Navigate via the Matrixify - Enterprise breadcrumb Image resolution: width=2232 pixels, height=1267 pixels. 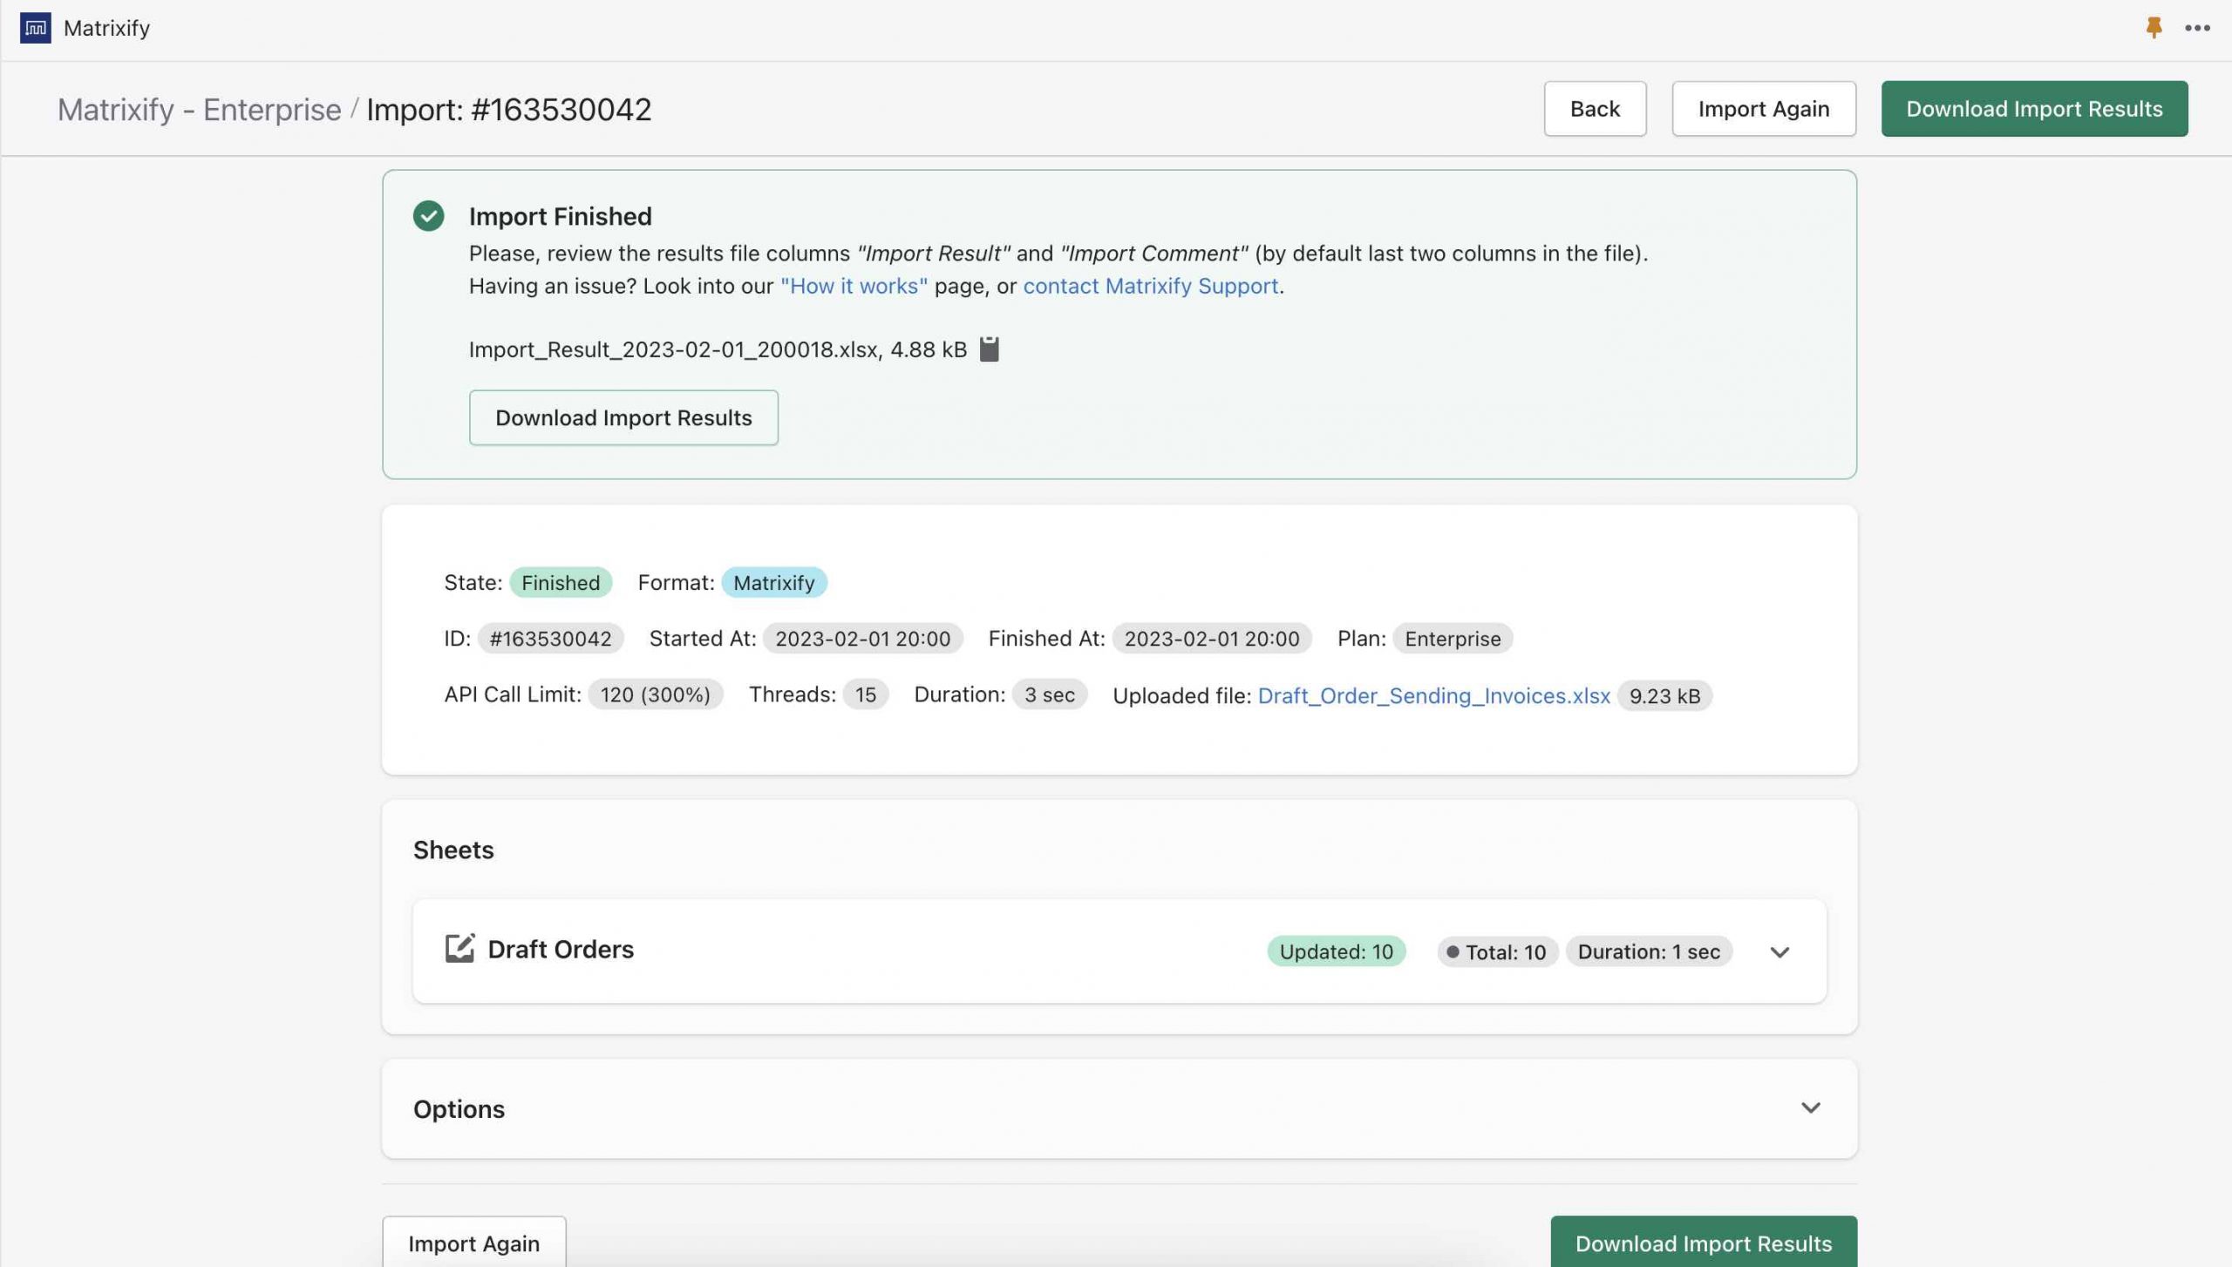199,108
